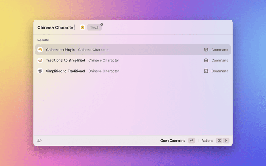Click the Open Command button

tap(173, 141)
